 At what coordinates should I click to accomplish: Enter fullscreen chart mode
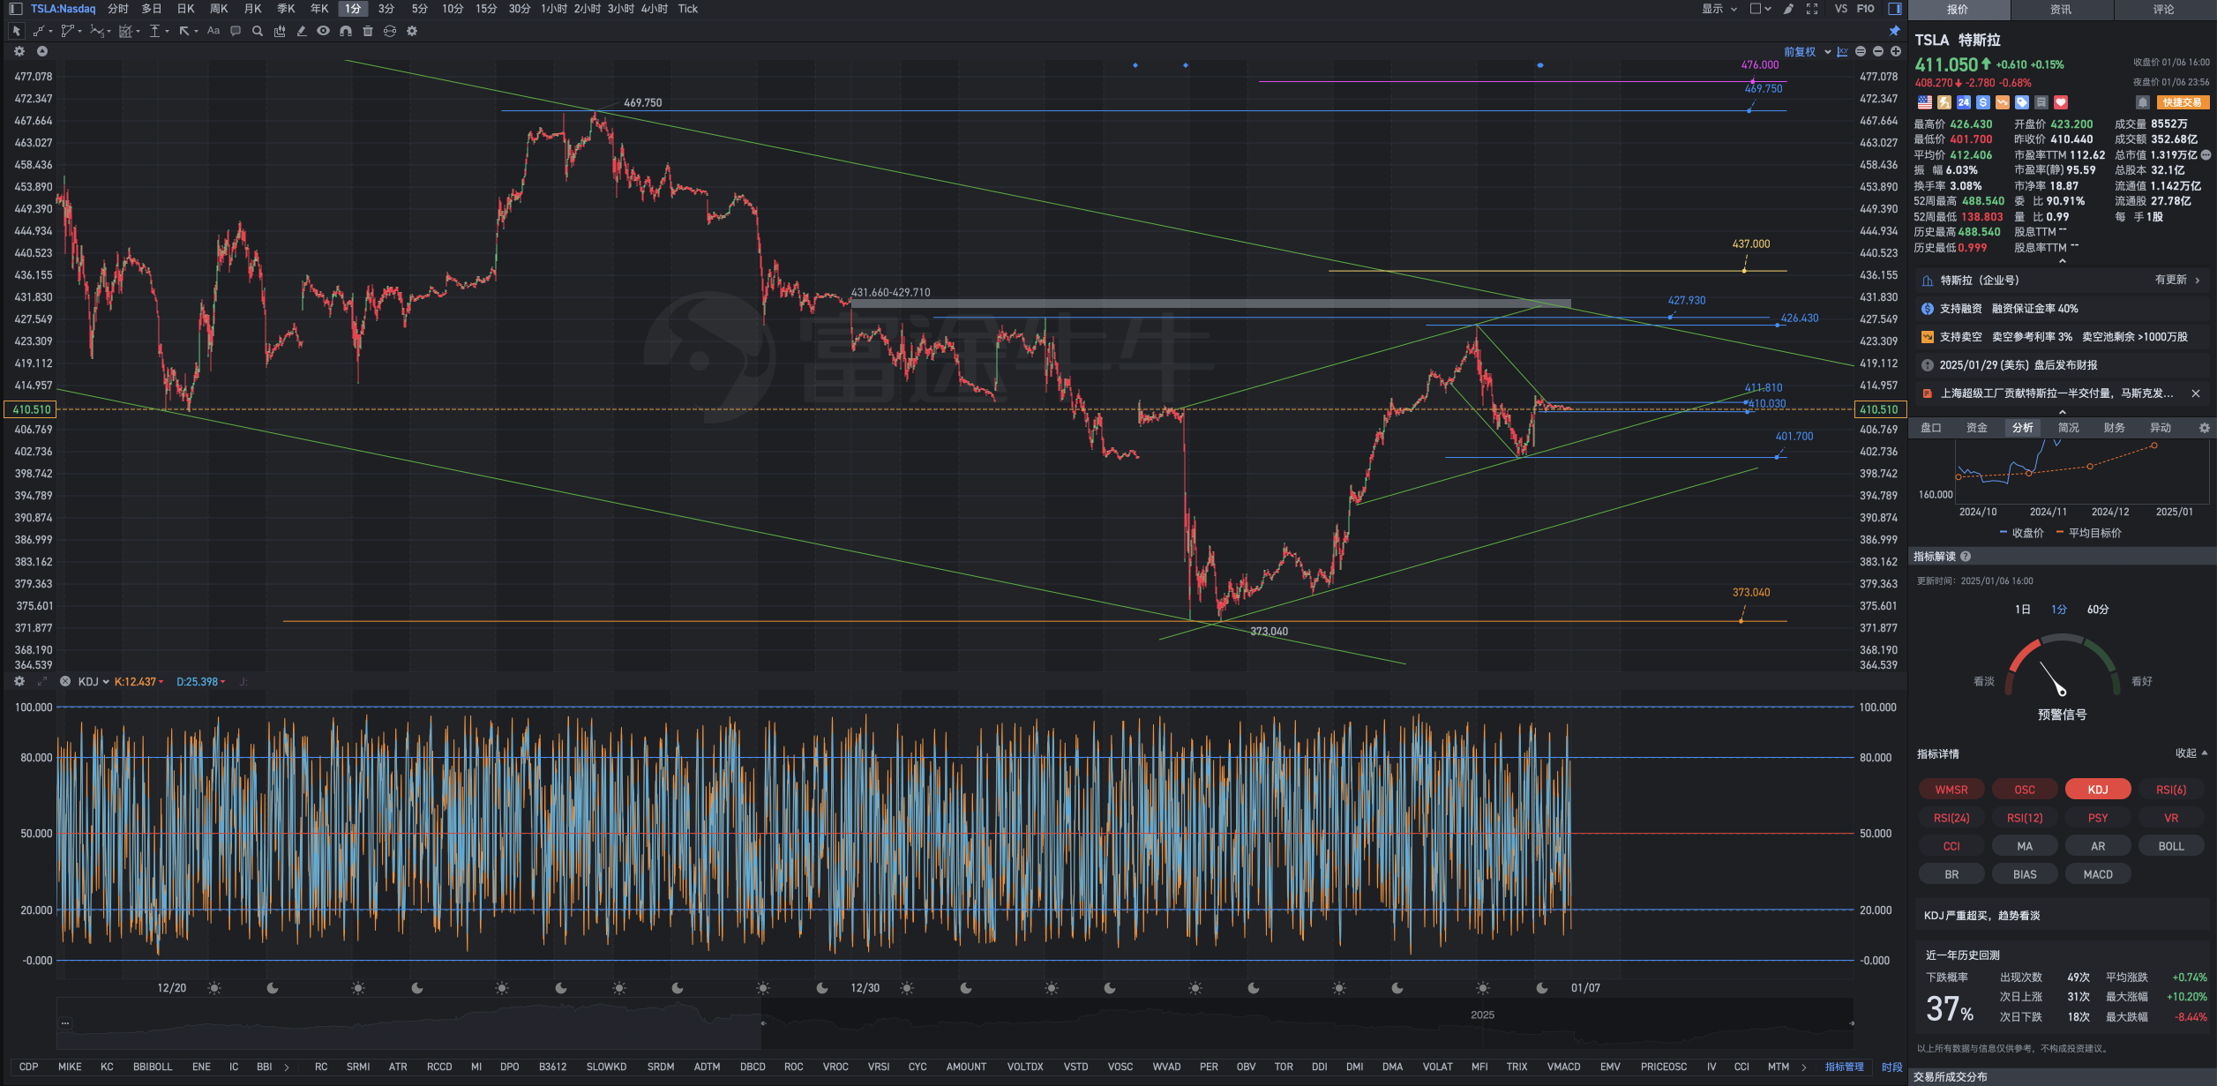point(1812,9)
